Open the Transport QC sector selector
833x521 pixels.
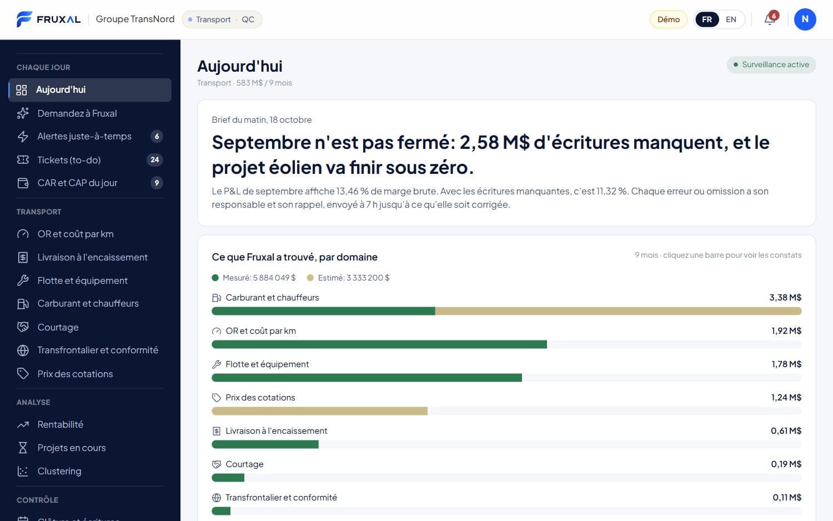(222, 19)
